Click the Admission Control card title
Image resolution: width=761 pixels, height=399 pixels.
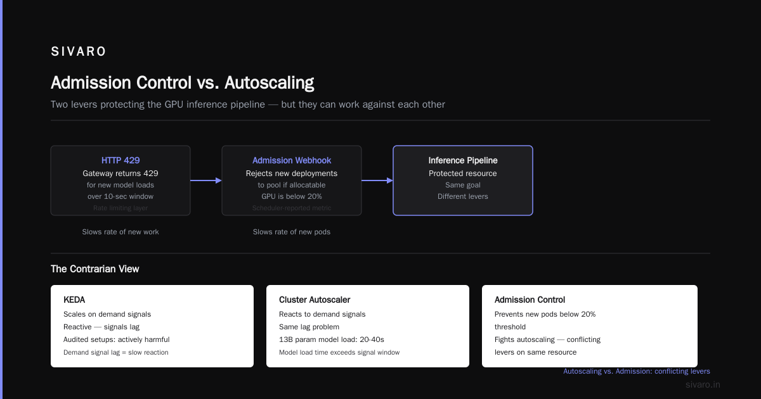(530, 300)
